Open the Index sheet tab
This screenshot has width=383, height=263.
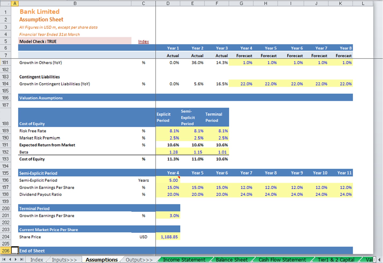pos(36,260)
